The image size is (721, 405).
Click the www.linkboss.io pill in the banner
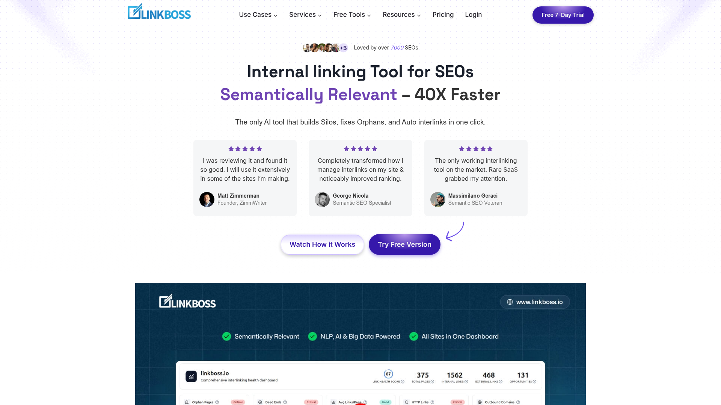535,302
